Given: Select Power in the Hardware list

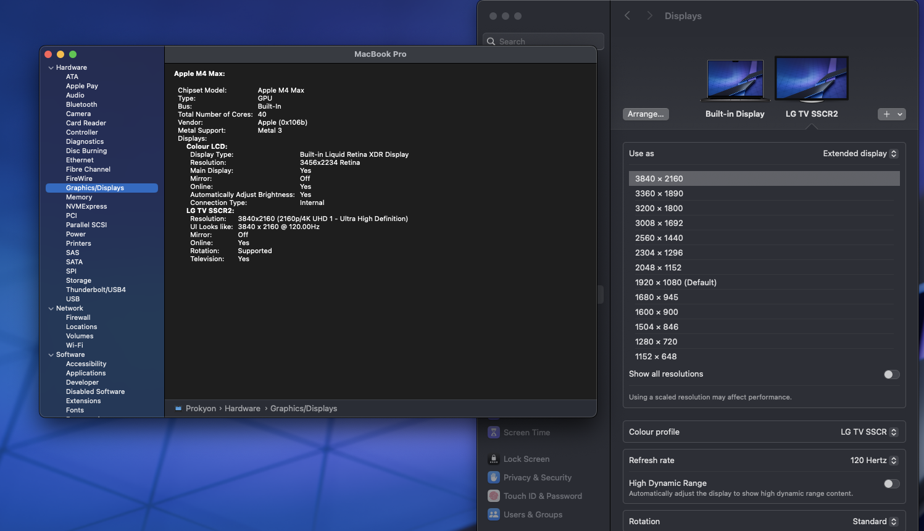Looking at the screenshot, I should [x=76, y=234].
